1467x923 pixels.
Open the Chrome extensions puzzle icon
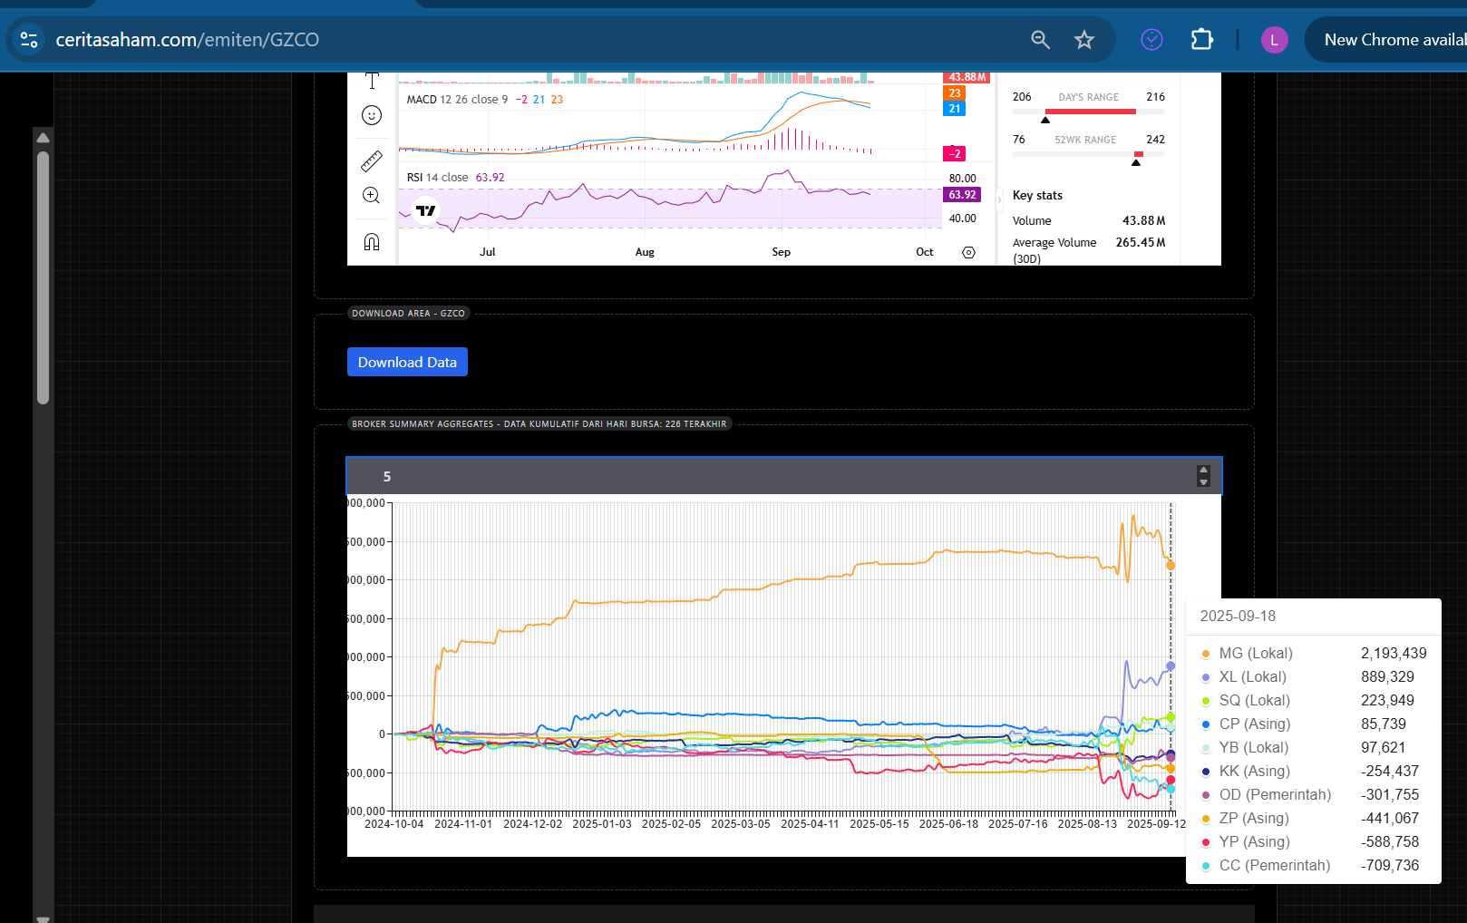(x=1201, y=40)
